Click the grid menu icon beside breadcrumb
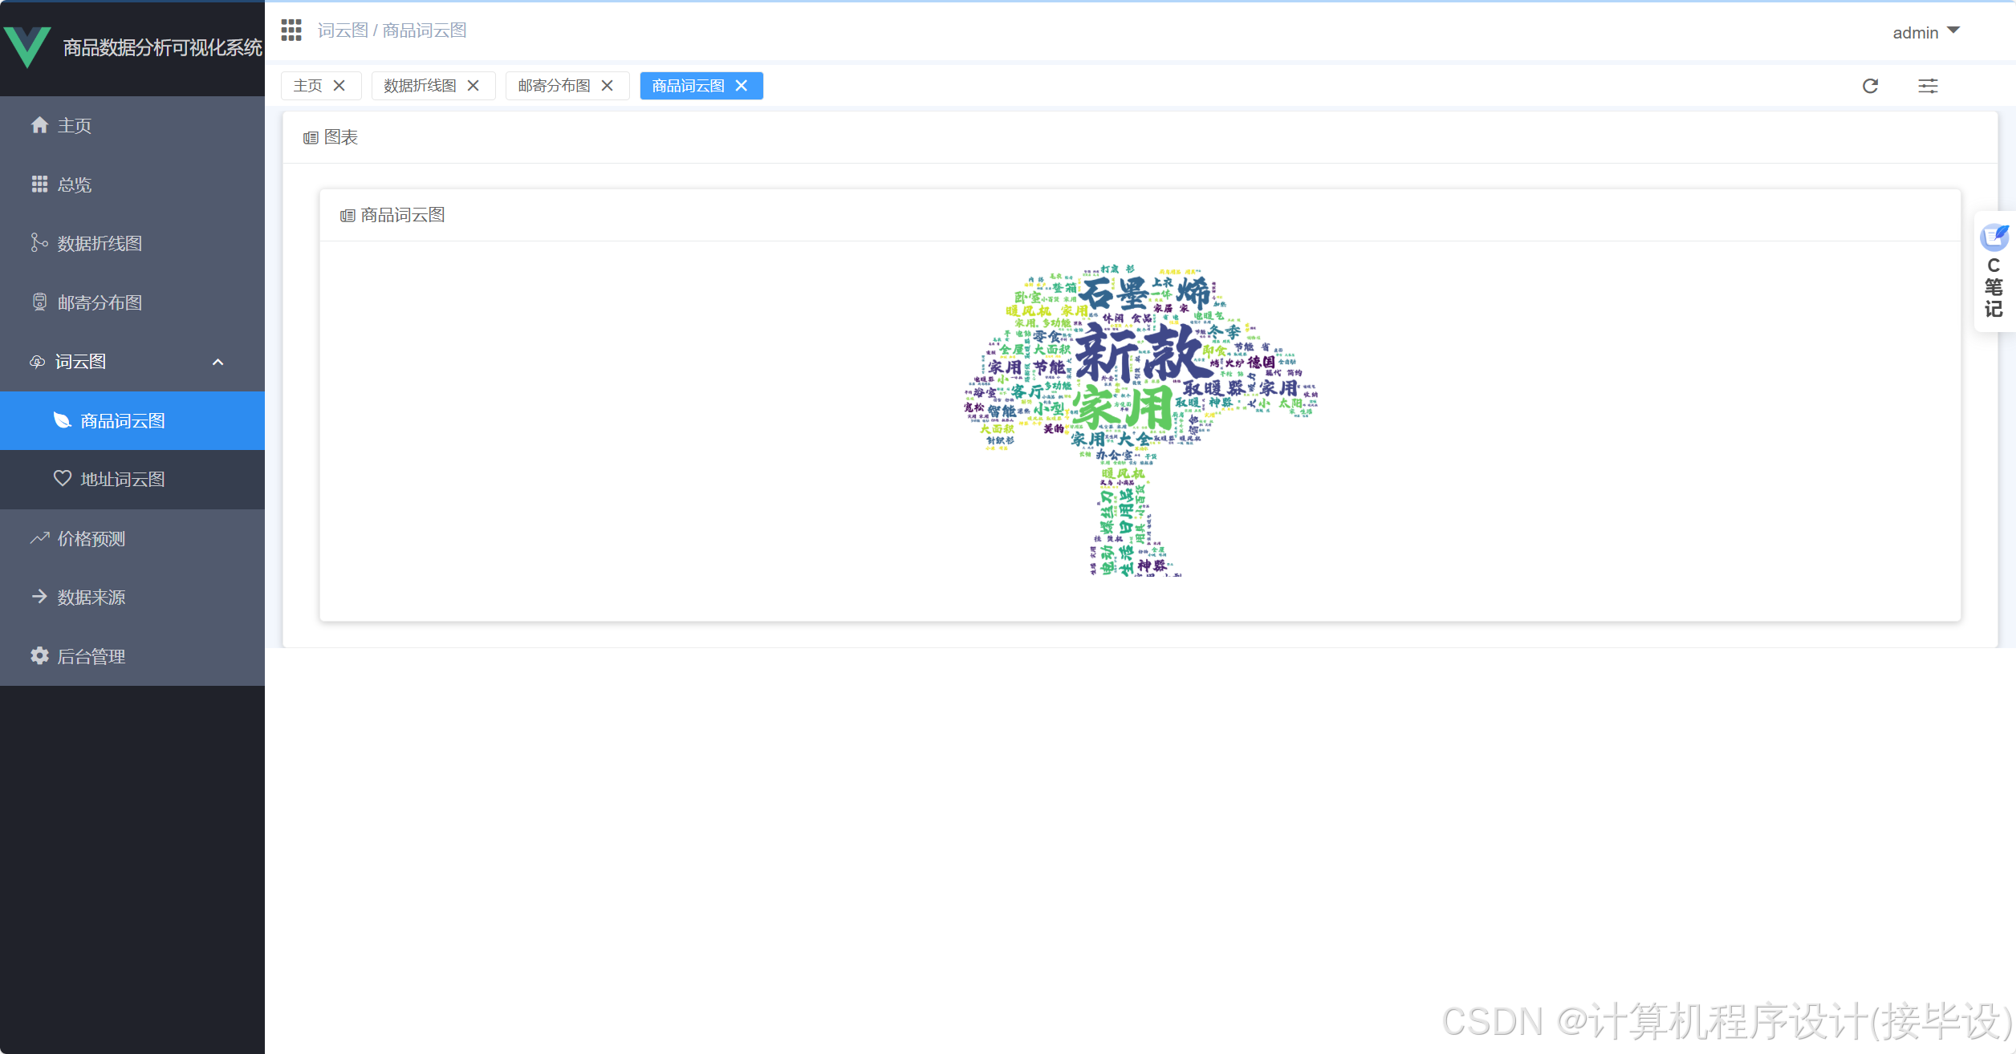2016x1054 pixels. (x=291, y=30)
